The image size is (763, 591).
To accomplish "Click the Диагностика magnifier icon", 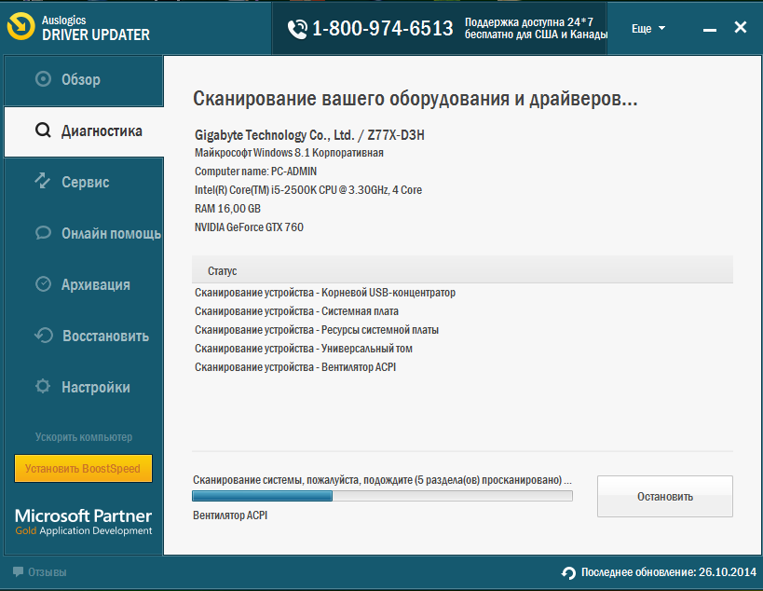I will point(43,131).
